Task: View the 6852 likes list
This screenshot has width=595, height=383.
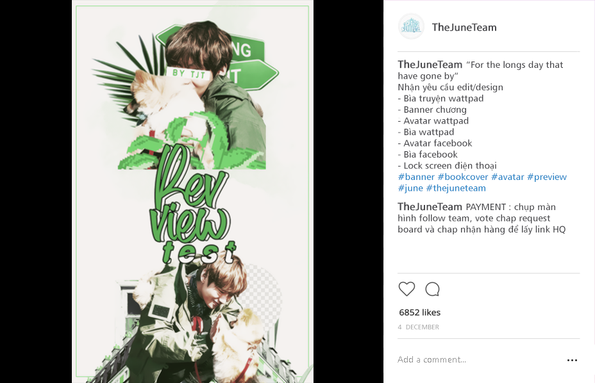Action: 420,313
